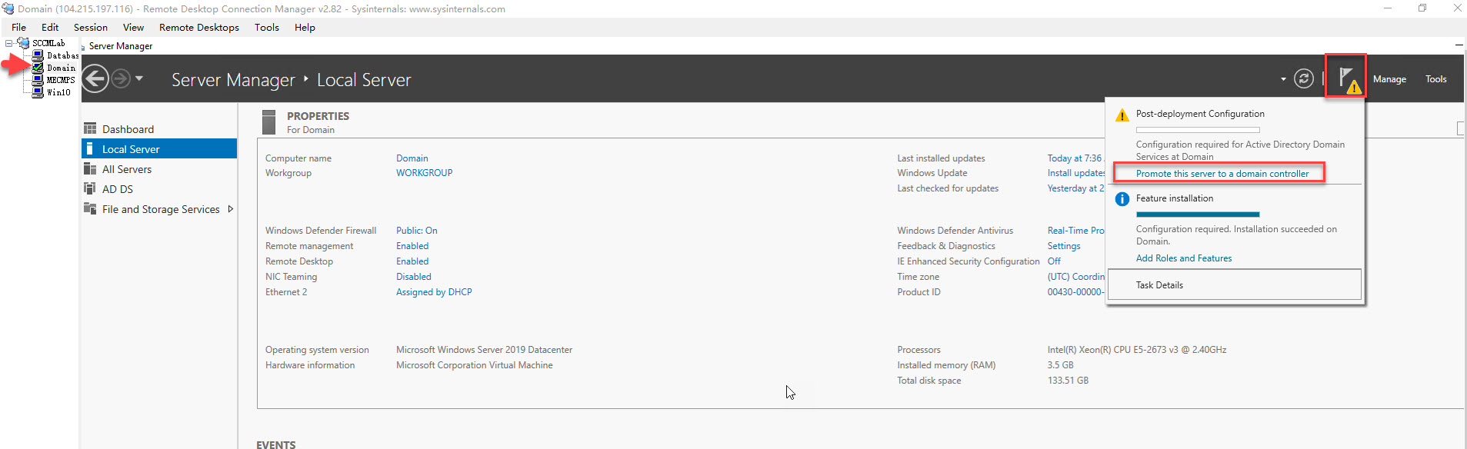Open the notifications flag icon
The width and height of the screenshot is (1467, 449).
click(x=1345, y=78)
